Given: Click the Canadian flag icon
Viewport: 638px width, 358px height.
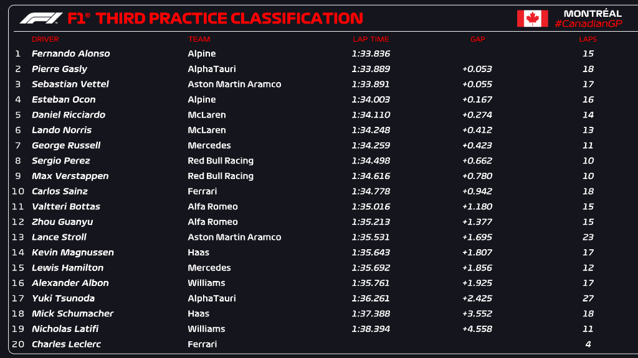Looking at the screenshot, I should click(x=532, y=19).
